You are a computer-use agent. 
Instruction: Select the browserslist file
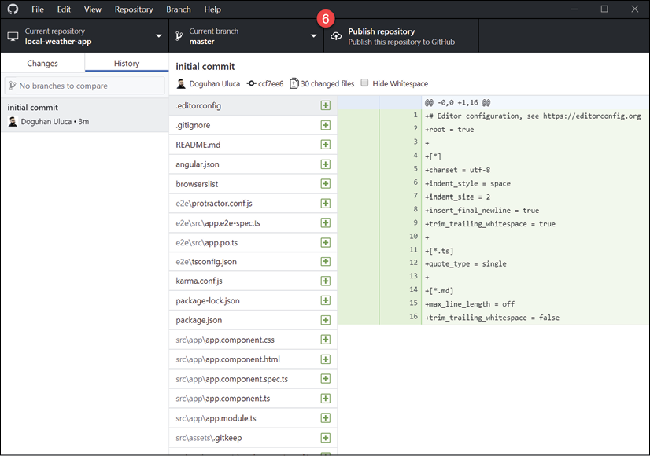[253, 184]
